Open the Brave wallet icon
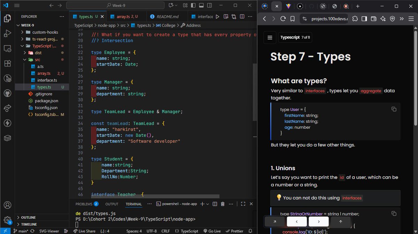 click(373, 19)
